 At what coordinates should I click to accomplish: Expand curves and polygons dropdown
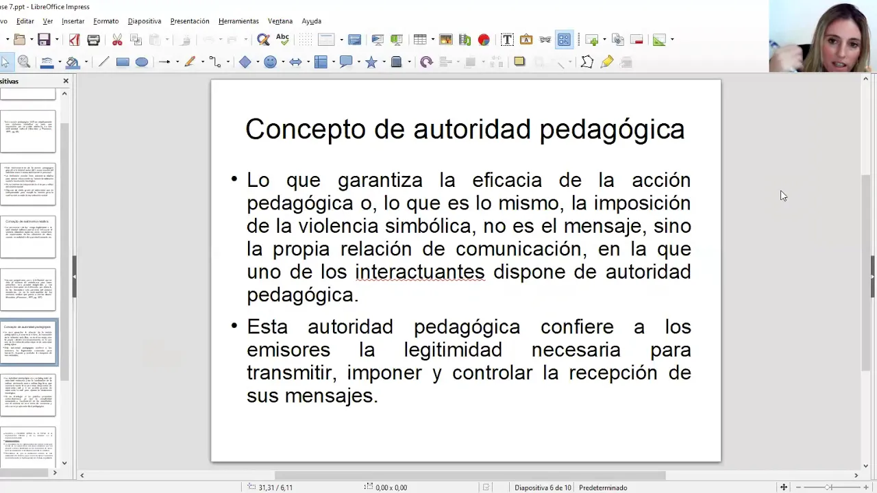pos(201,62)
